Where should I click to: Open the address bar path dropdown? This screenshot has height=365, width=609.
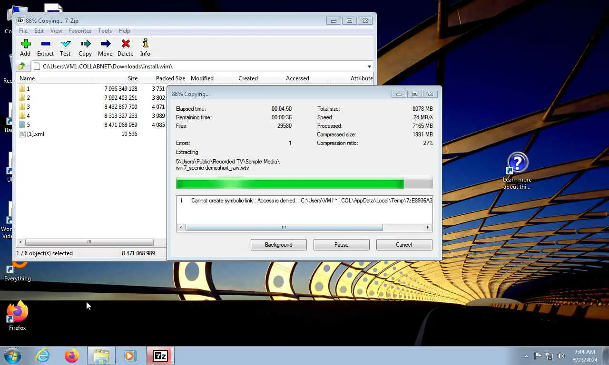[x=369, y=67]
